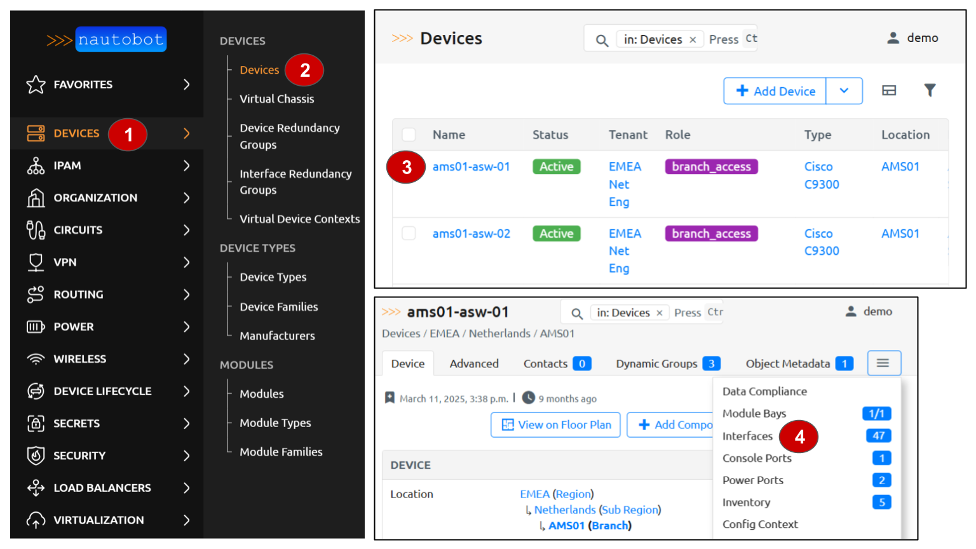
Task: Expand the Routing menu chevron
Action: click(186, 295)
